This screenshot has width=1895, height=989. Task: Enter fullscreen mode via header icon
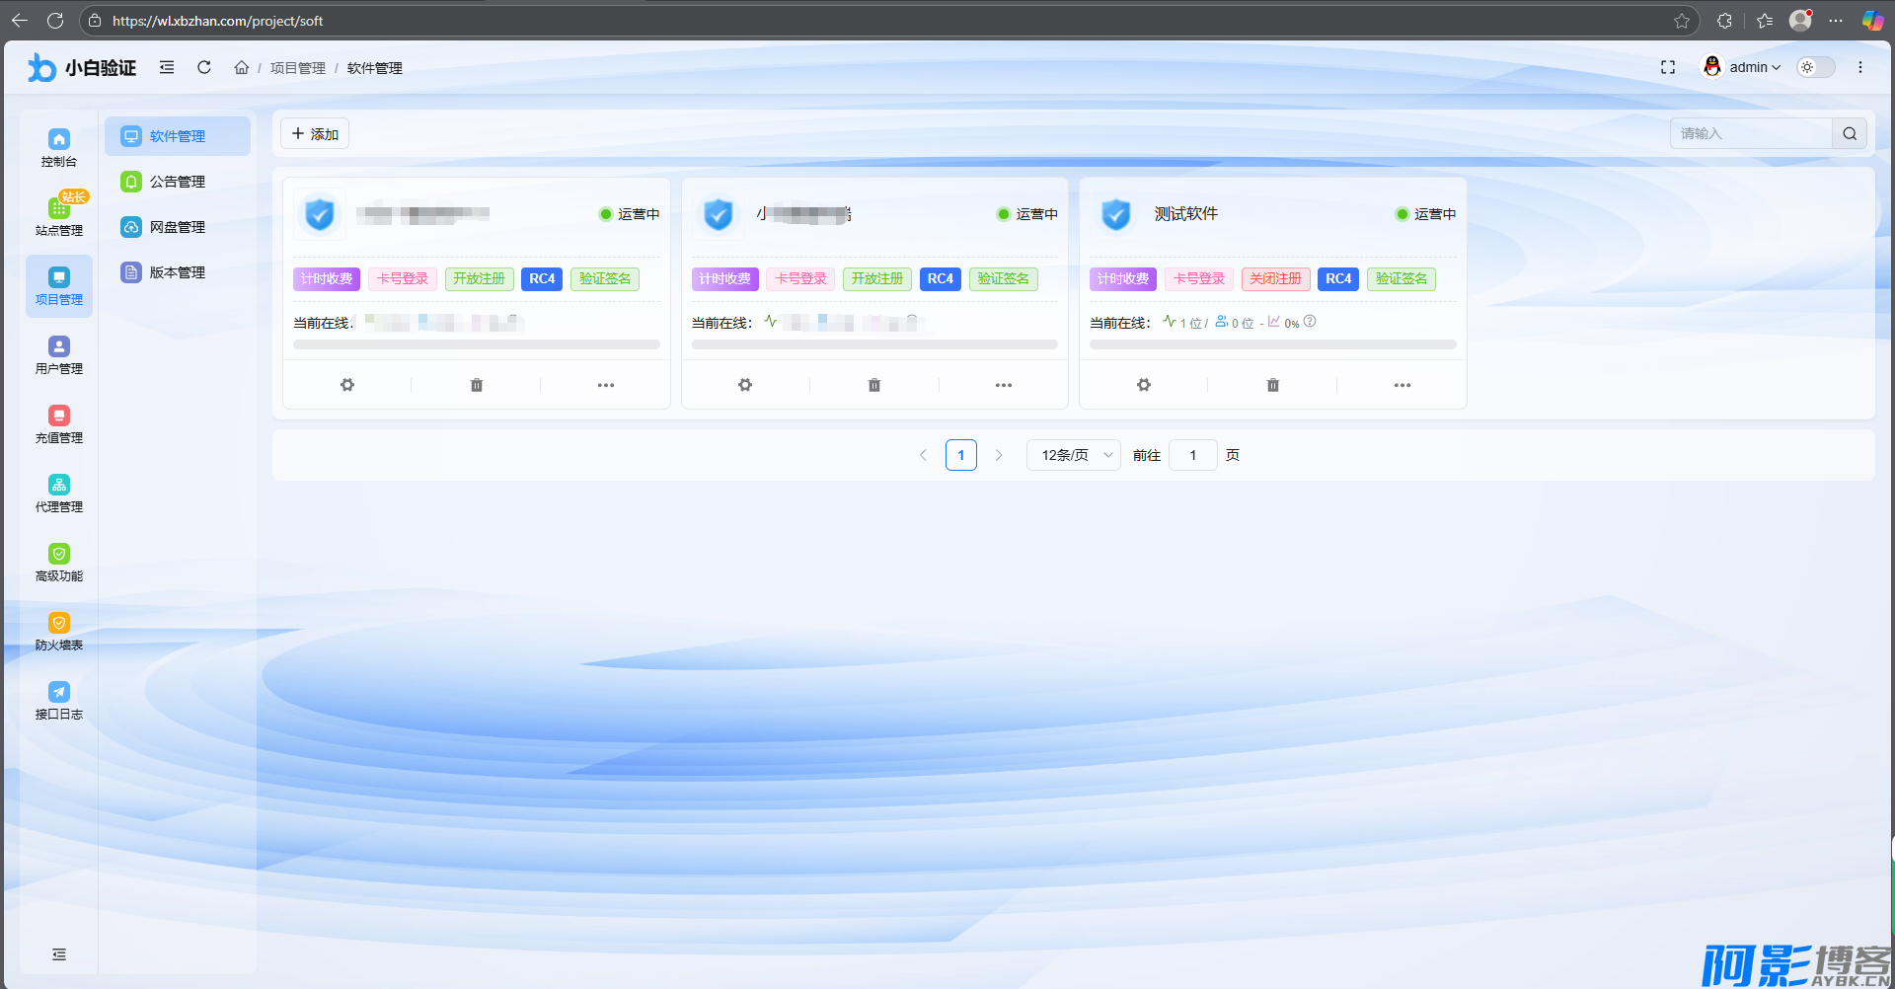pos(1668,67)
